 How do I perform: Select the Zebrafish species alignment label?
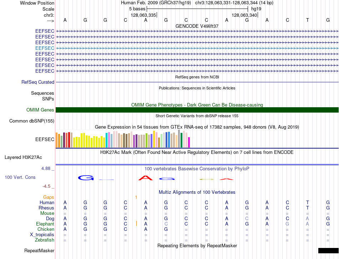45,240
